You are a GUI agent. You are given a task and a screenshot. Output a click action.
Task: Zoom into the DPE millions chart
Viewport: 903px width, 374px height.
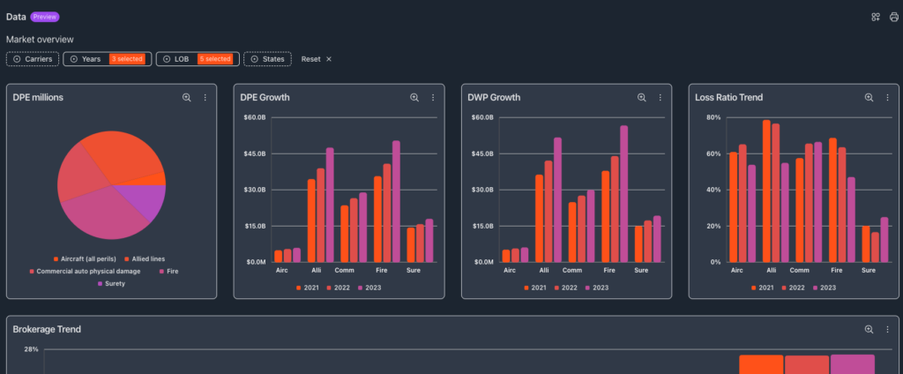click(x=187, y=97)
